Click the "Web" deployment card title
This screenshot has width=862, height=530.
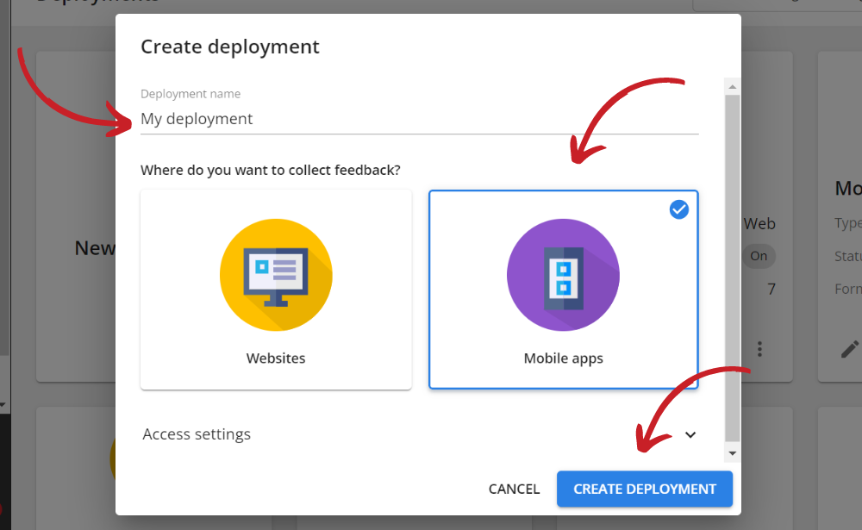(759, 223)
